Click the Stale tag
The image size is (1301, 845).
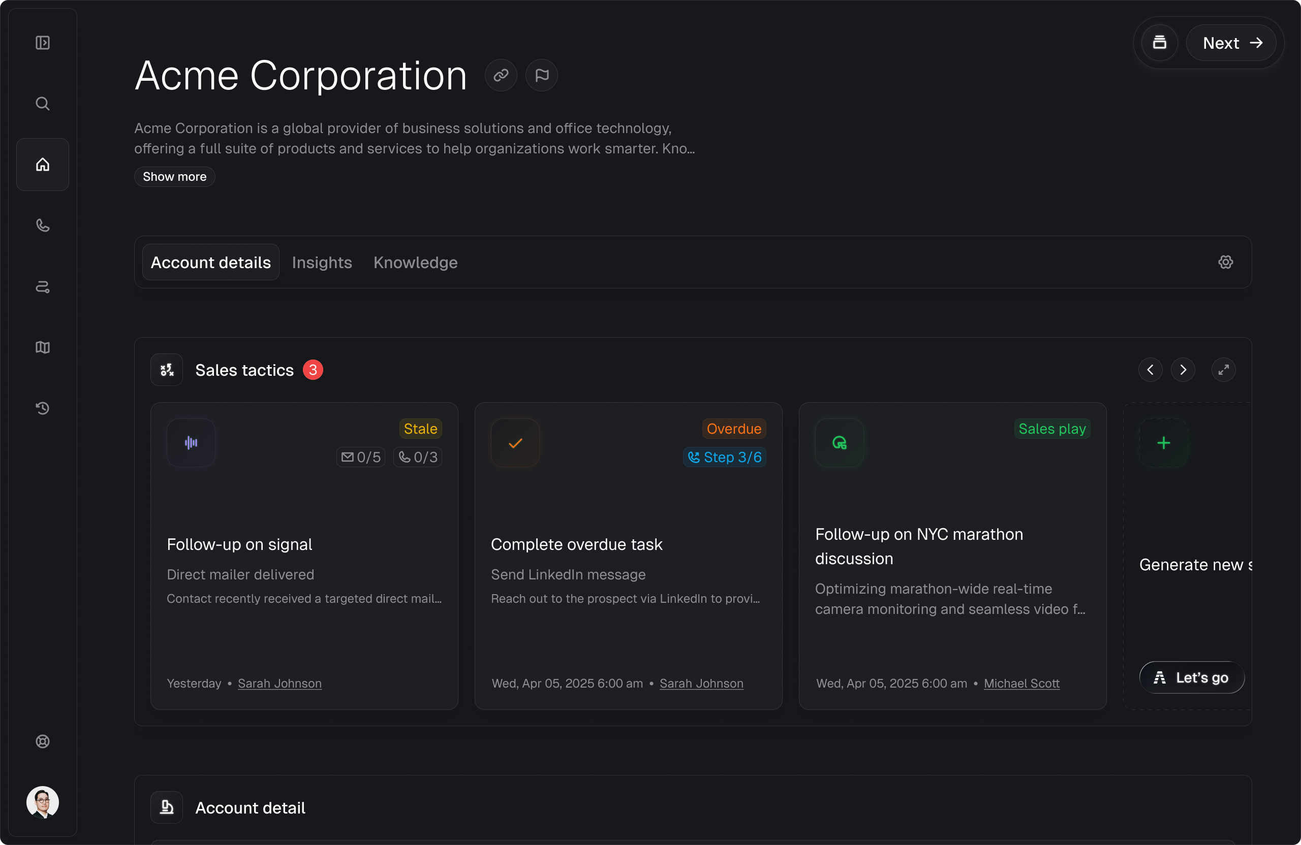click(x=420, y=429)
